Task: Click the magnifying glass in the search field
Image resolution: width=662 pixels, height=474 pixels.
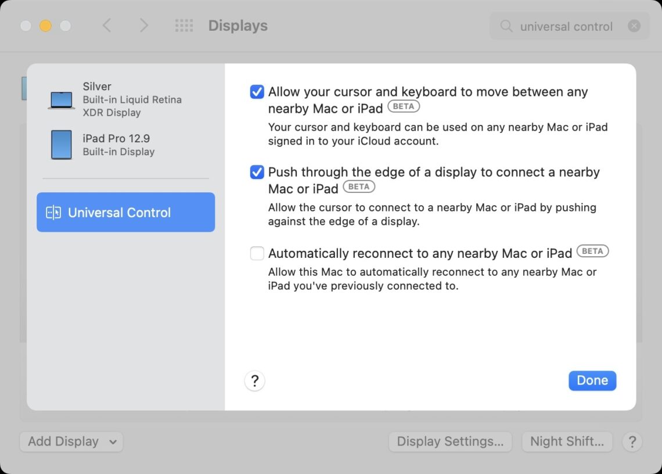Action: (x=506, y=26)
